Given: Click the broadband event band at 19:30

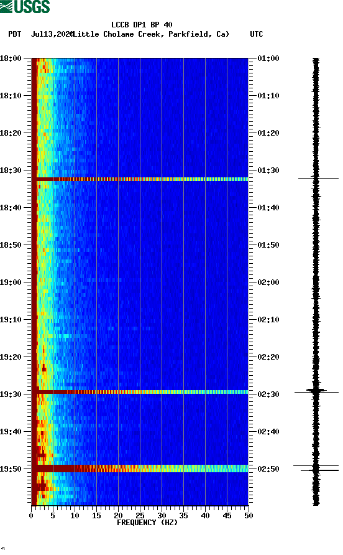Looking at the screenshot, I should [x=140, y=392].
